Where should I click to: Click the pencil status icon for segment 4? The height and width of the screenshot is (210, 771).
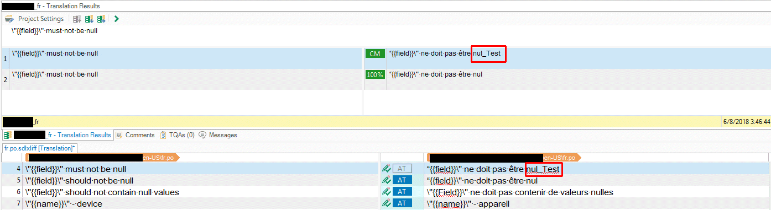click(x=387, y=169)
